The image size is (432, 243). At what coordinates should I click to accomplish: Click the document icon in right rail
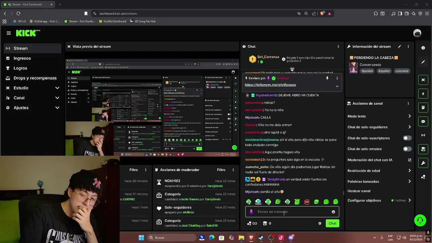pos(423,108)
